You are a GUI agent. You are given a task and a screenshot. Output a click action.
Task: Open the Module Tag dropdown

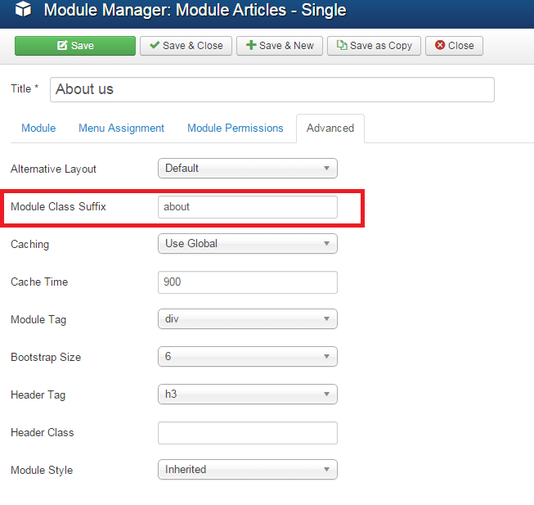[x=248, y=319]
